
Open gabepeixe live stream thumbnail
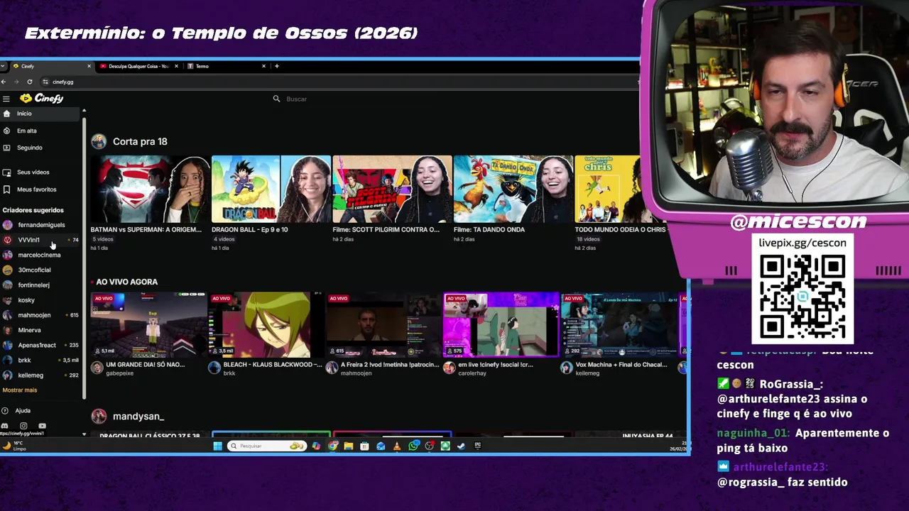[148, 324]
